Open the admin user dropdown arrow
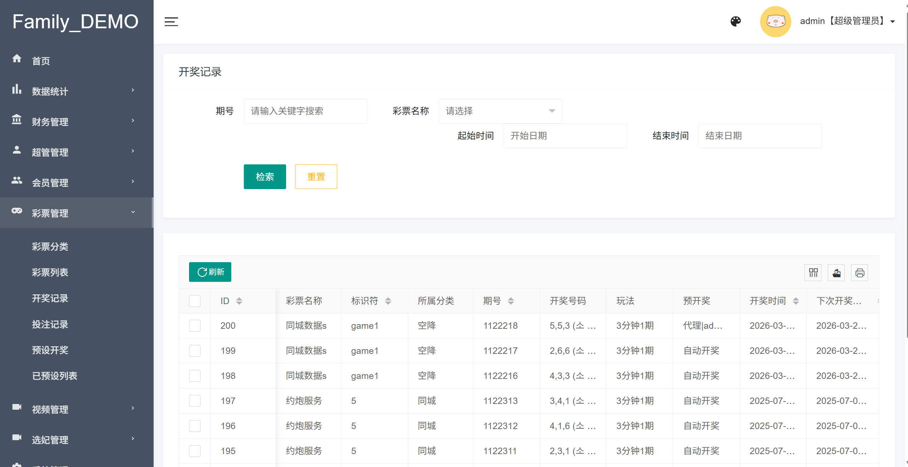This screenshot has height=467, width=908. (x=893, y=22)
